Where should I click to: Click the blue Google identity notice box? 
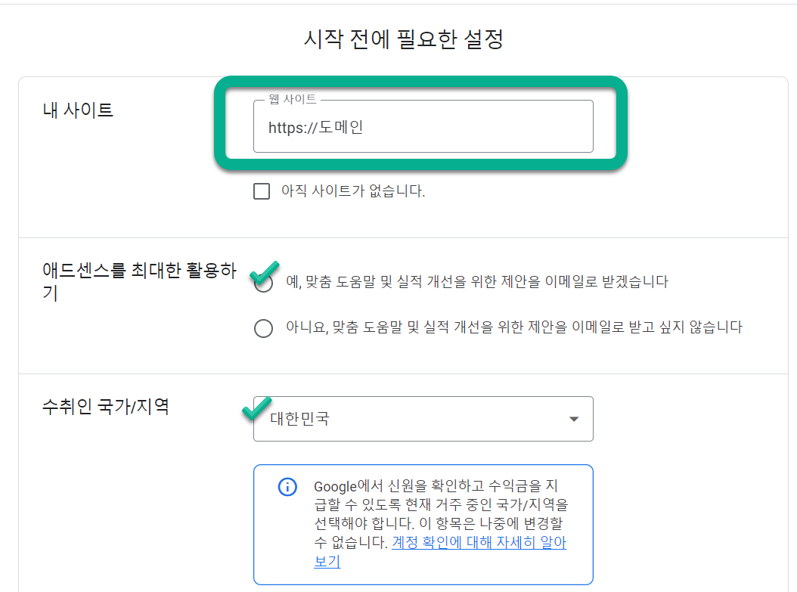[x=423, y=523]
